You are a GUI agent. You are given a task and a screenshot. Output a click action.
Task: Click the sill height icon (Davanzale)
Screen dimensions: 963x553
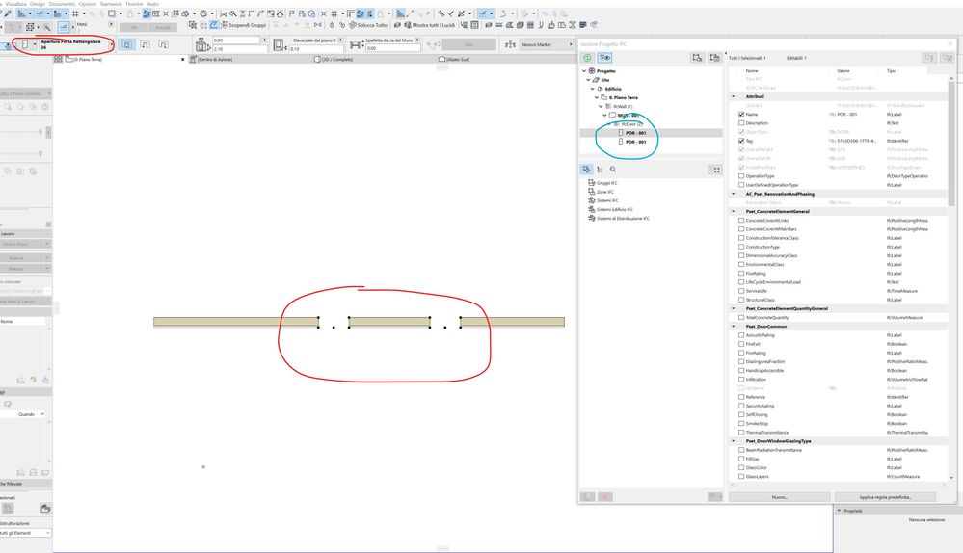click(x=279, y=45)
